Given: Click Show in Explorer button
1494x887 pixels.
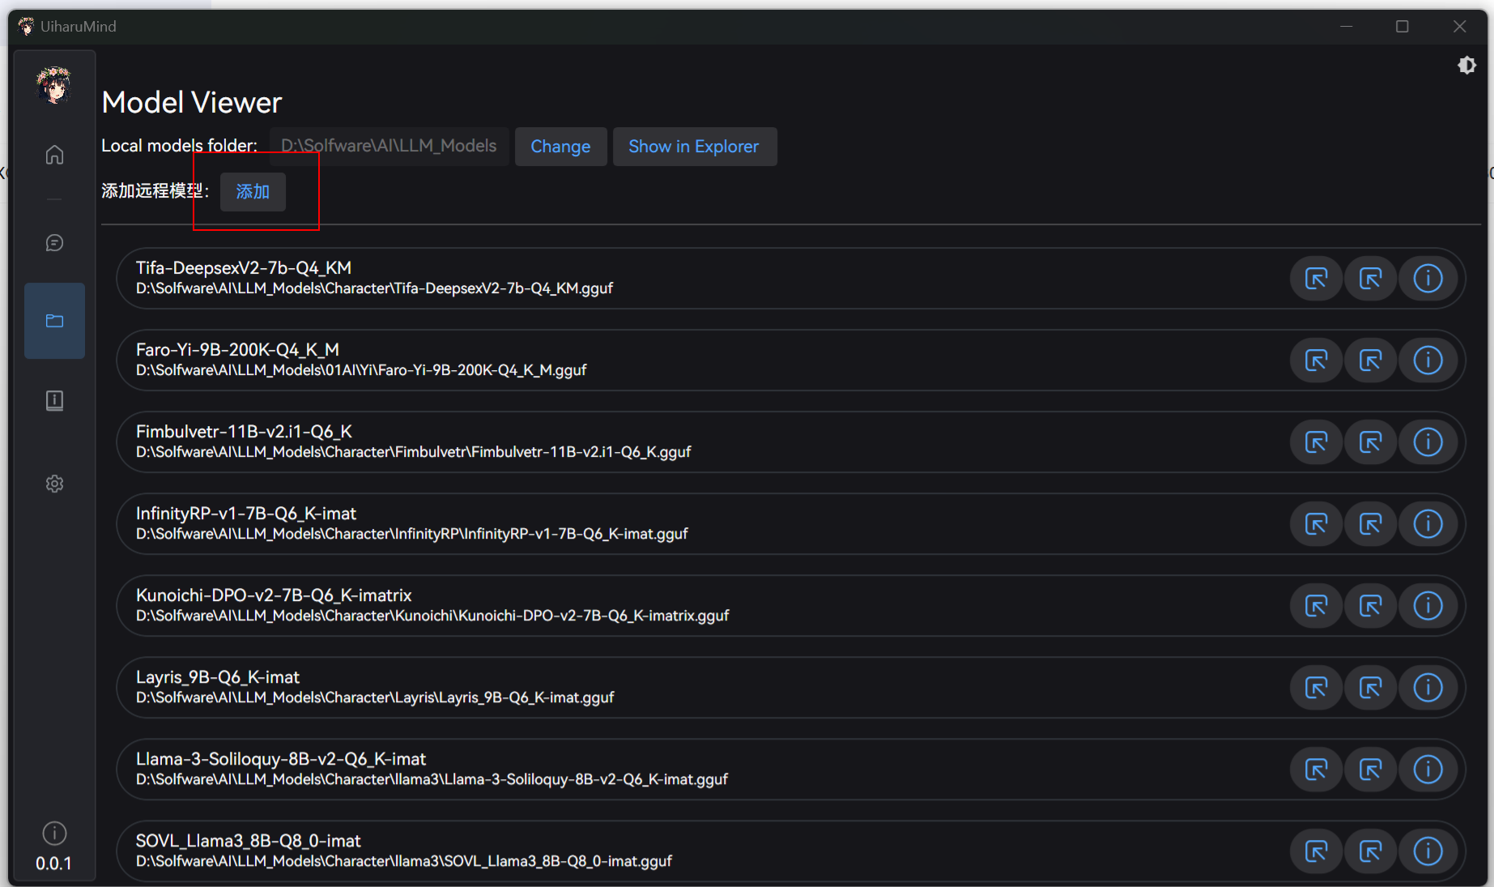Looking at the screenshot, I should click(x=694, y=147).
